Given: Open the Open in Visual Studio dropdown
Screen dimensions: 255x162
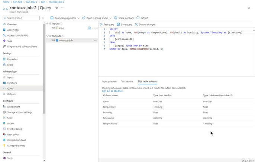Looking at the screenshot, I should [97, 18].
